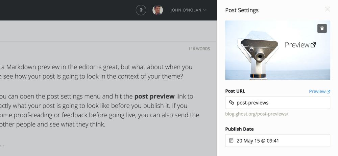Click John O'Nolan's avatar photo
The height and width of the screenshot is (156, 338).
pyautogui.click(x=158, y=10)
